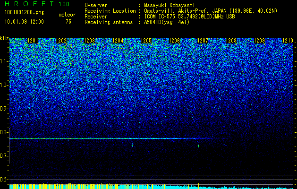
Task: Click the meteor label
Action: [x=67, y=15]
